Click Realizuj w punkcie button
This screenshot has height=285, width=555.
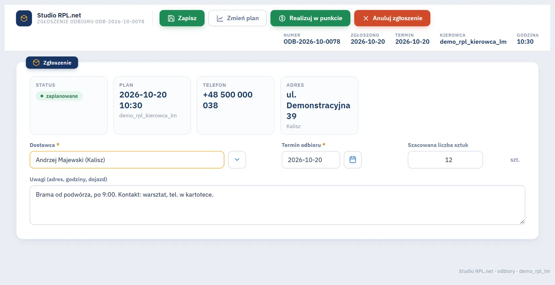[x=310, y=18]
